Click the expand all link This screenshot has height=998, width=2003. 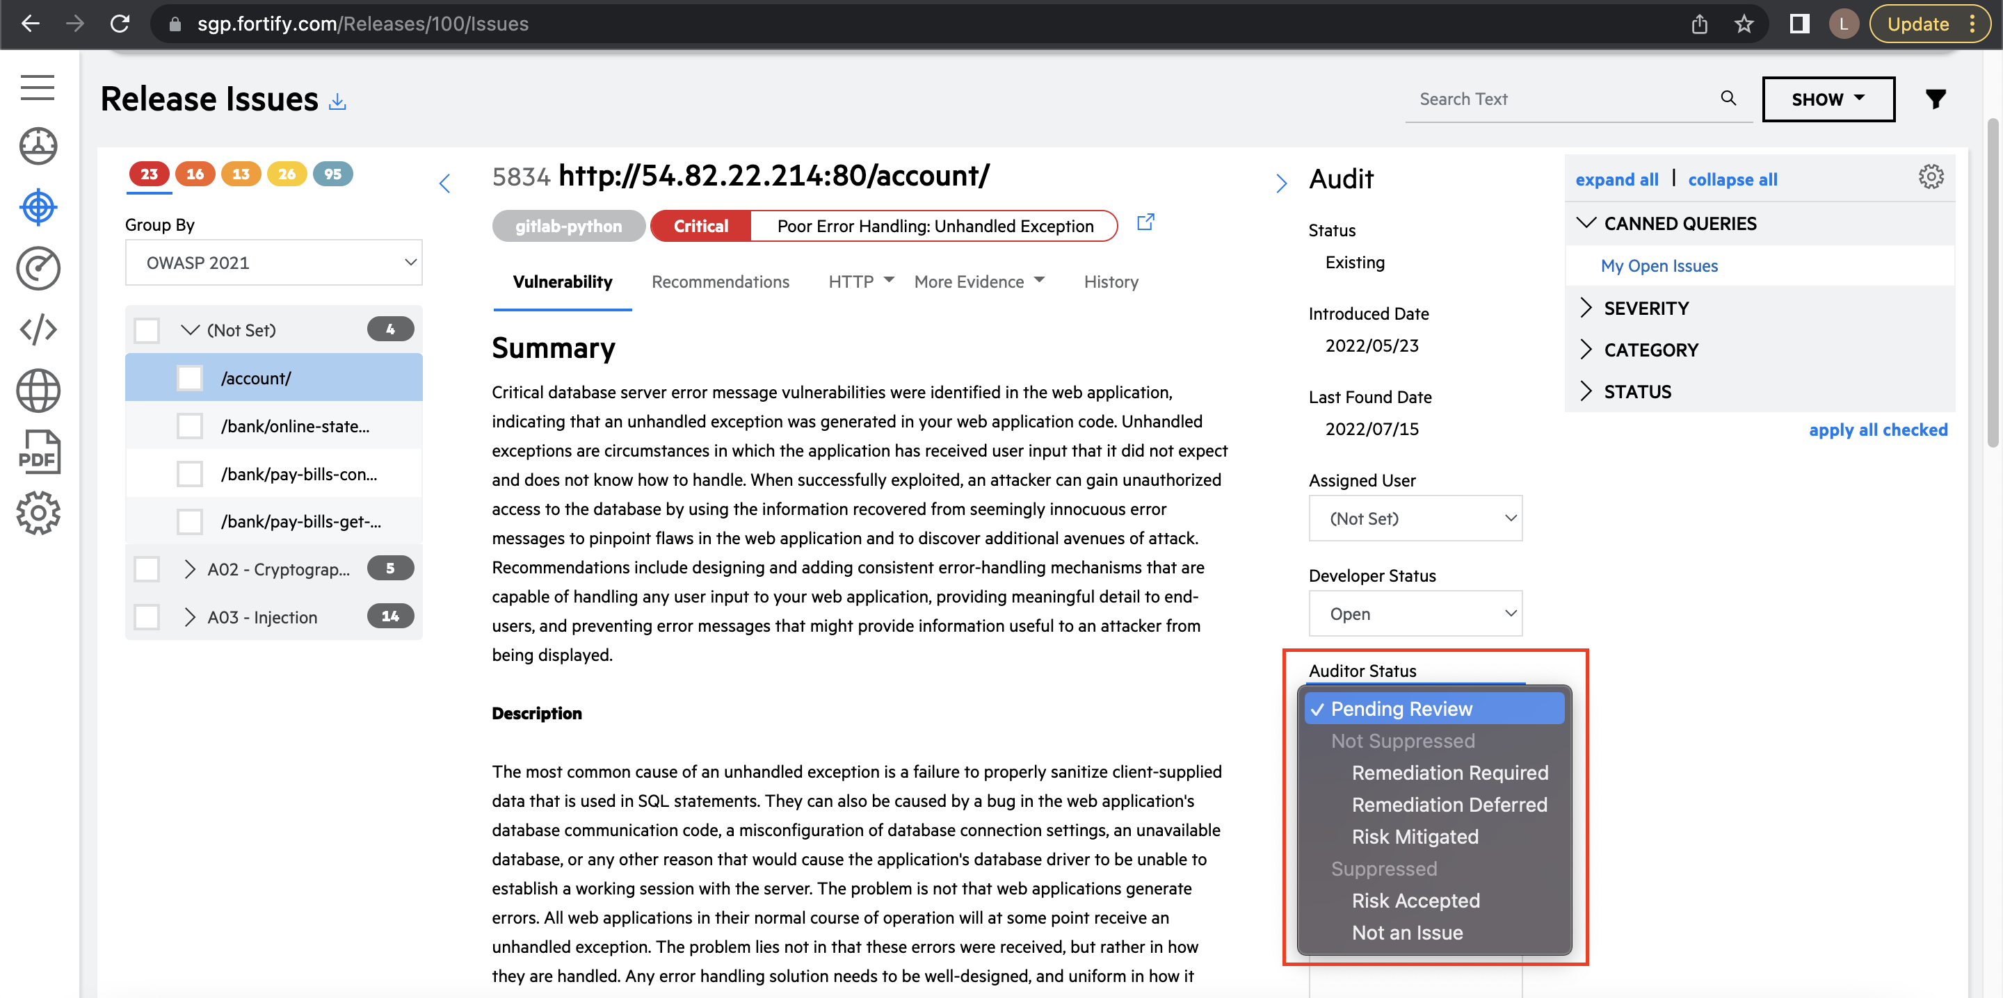coord(1616,179)
